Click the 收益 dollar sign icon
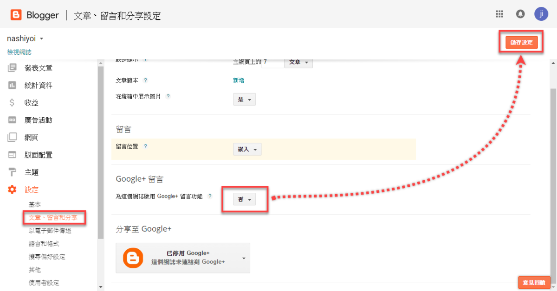 click(x=12, y=103)
